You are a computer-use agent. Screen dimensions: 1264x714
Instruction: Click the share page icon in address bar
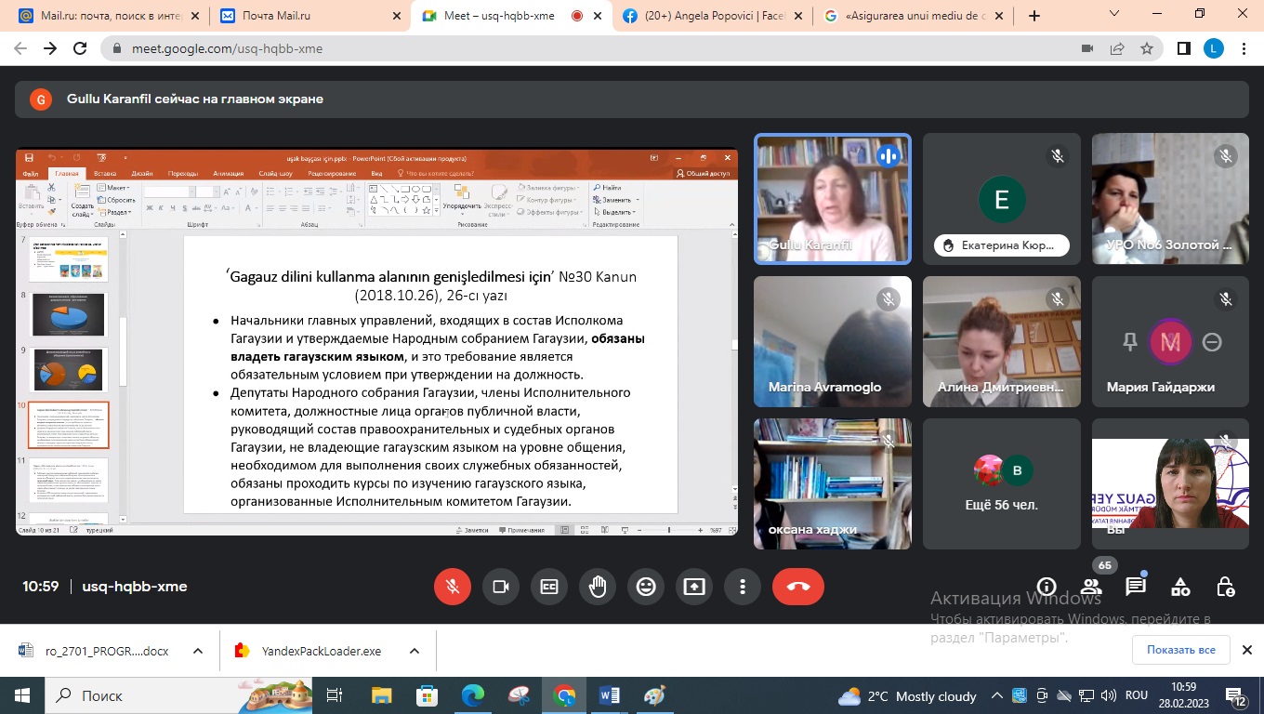(x=1117, y=48)
